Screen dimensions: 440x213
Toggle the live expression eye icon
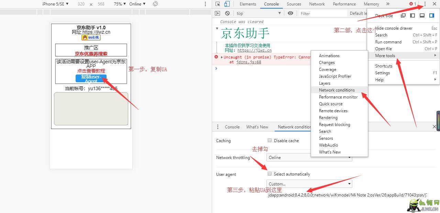pyautogui.click(x=290, y=13)
